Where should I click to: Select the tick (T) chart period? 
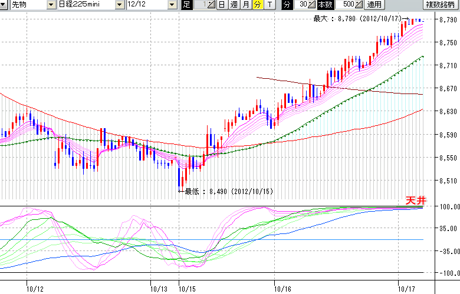pyautogui.click(x=269, y=5)
